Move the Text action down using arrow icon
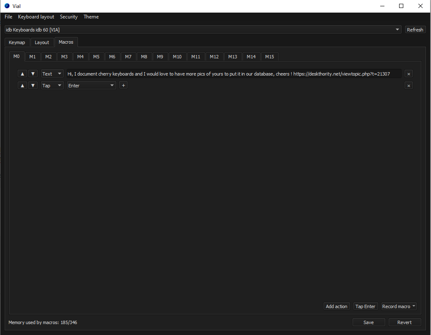The height and width of the screenshot is (335, 431). (x=33, y=73)
